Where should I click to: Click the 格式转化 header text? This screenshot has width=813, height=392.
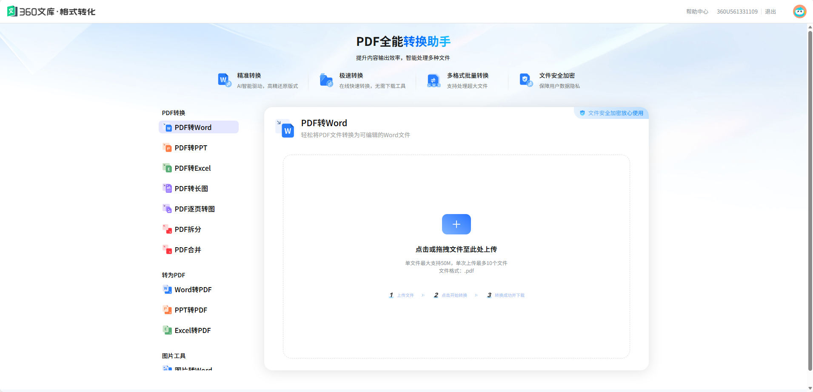tap(77, 12)
